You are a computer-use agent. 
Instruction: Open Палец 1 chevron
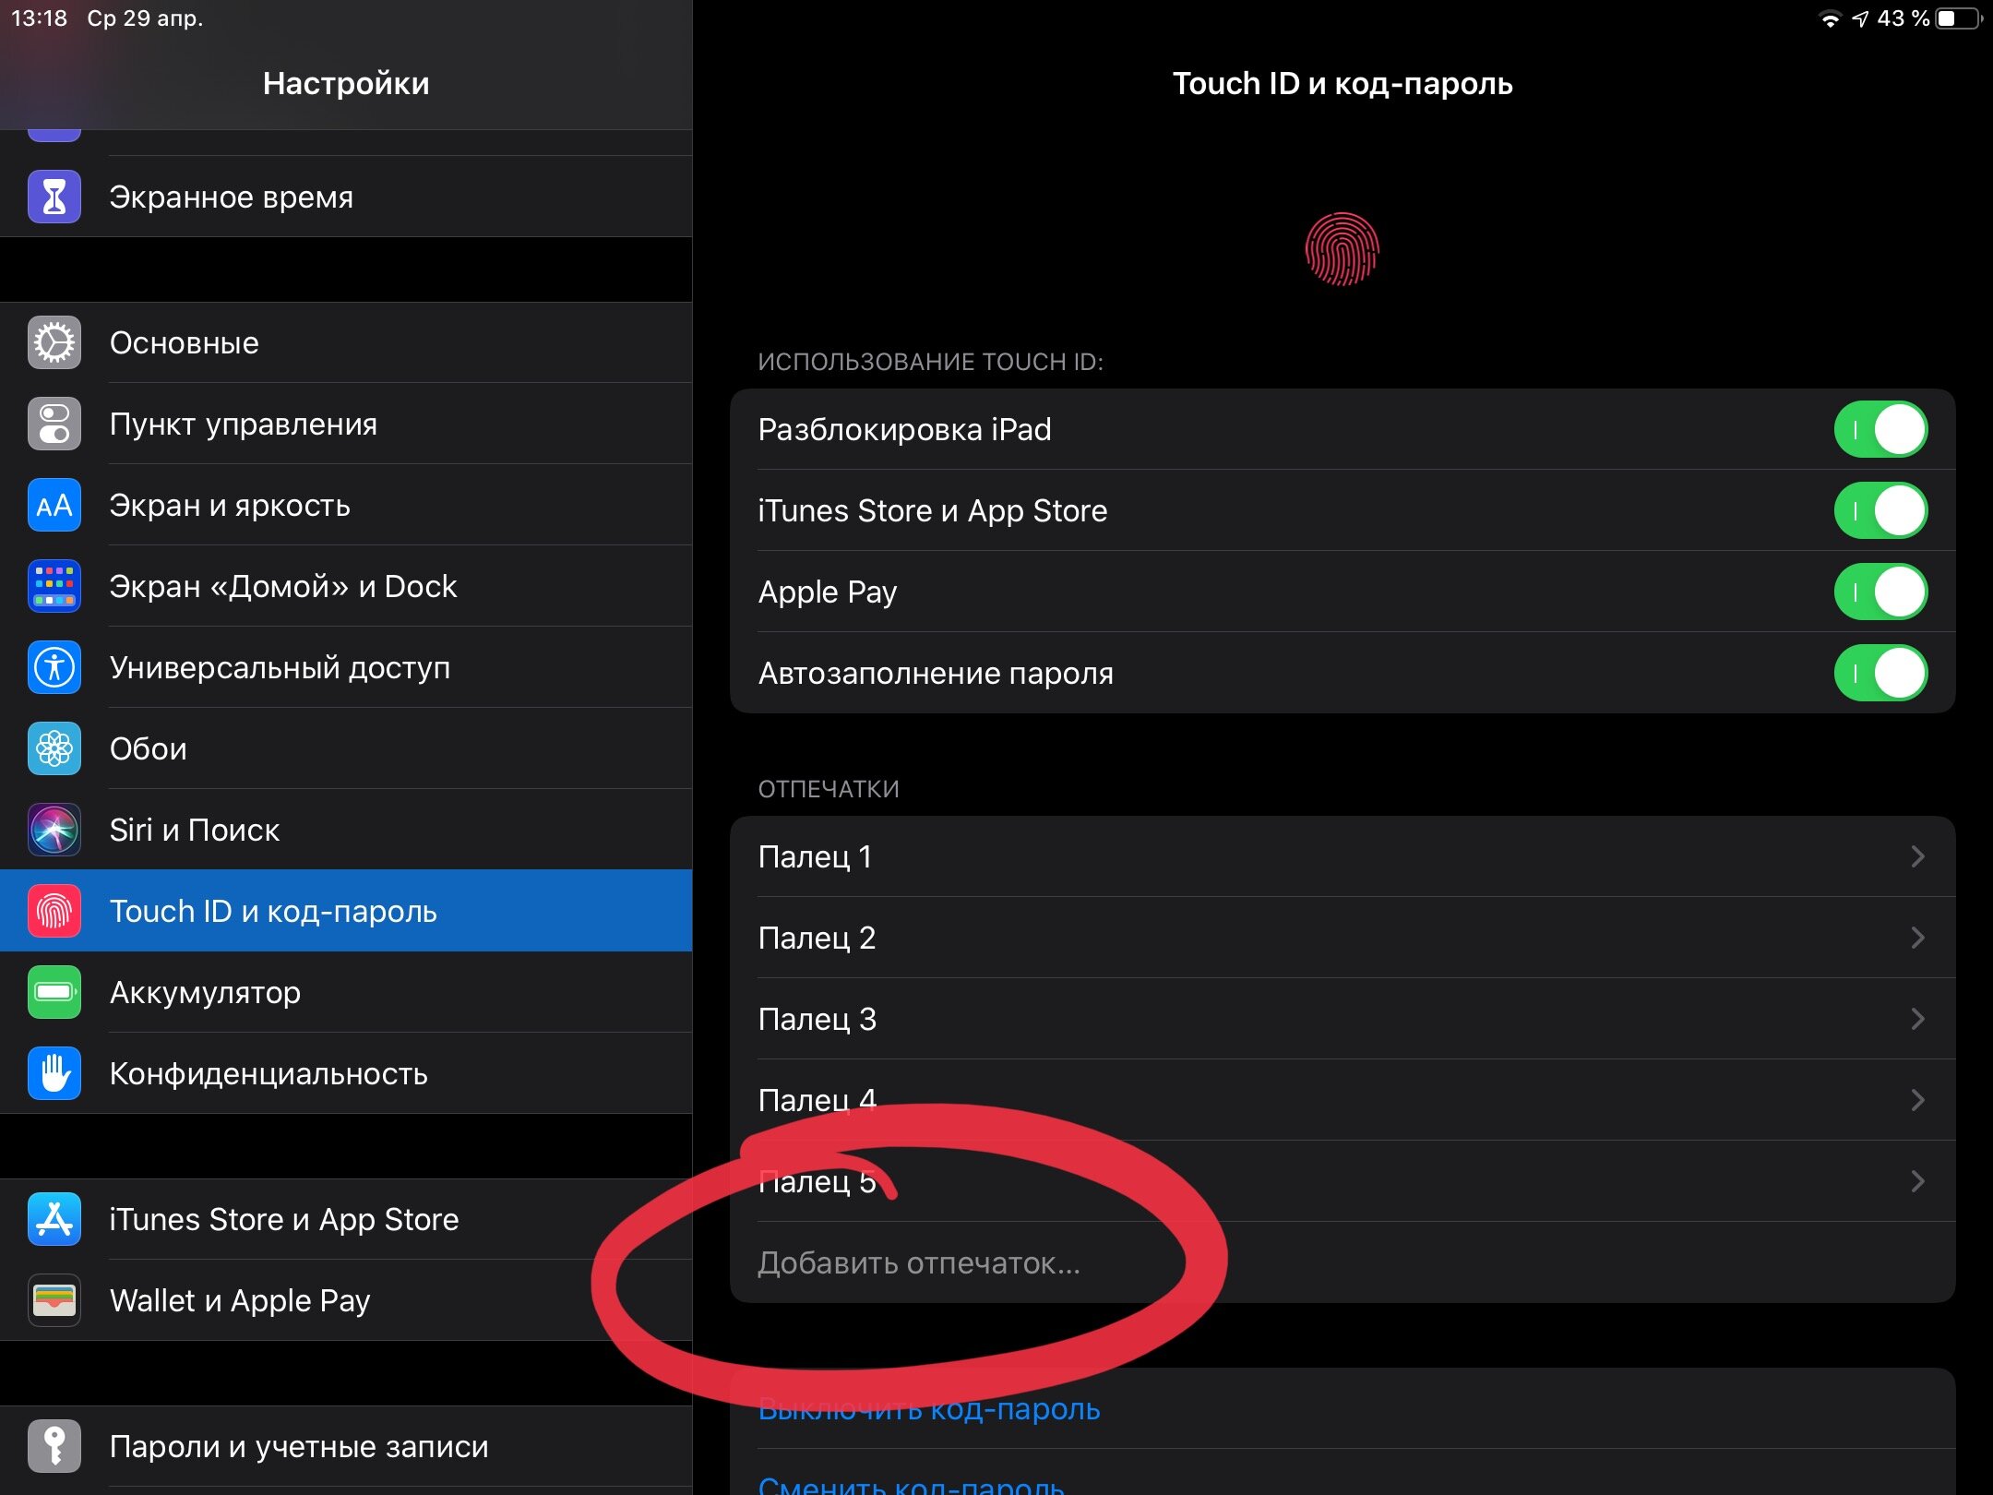click(x=1918, y=857)
